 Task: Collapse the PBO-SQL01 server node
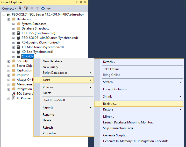pos(4,15)
